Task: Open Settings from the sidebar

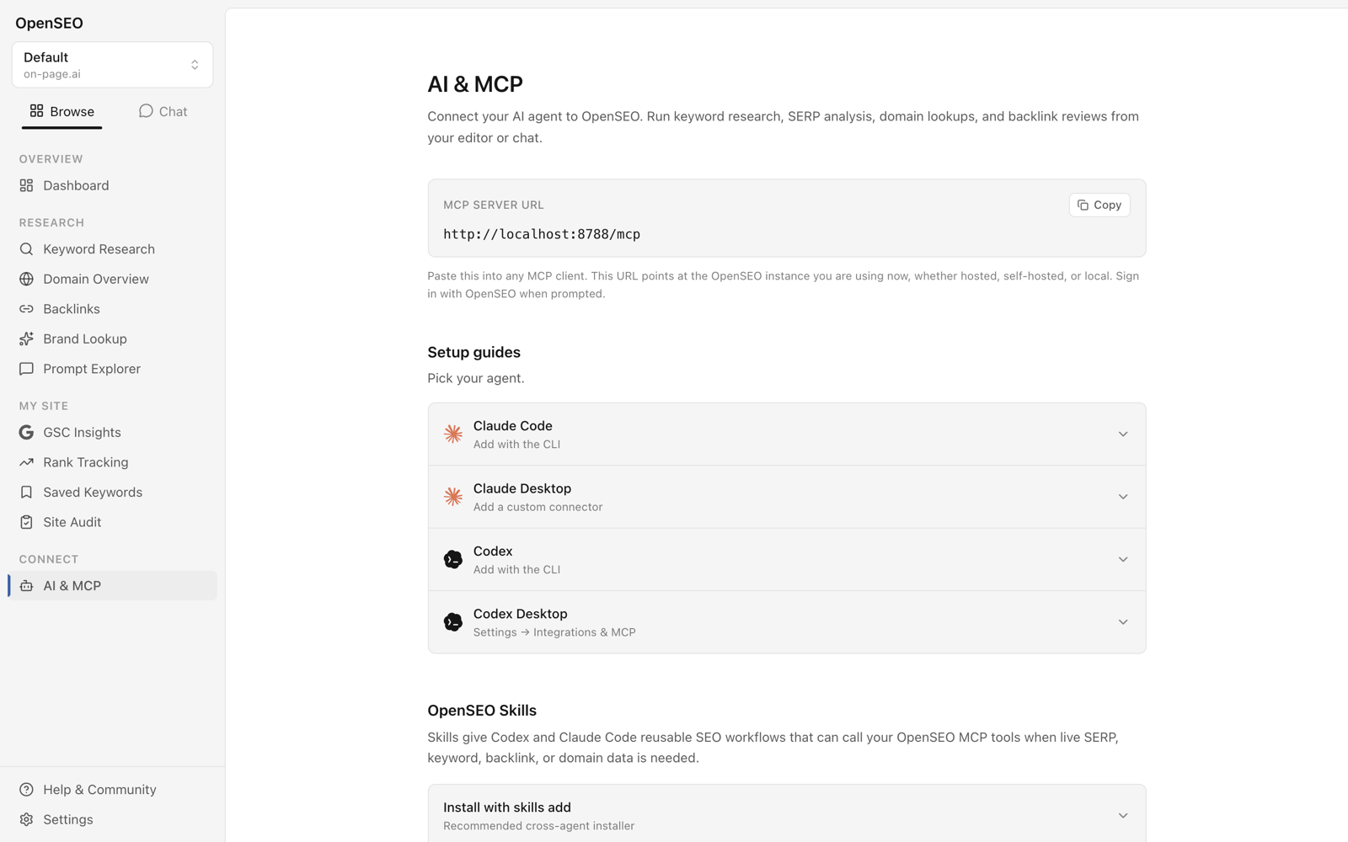Action: (x=113, y=819)
